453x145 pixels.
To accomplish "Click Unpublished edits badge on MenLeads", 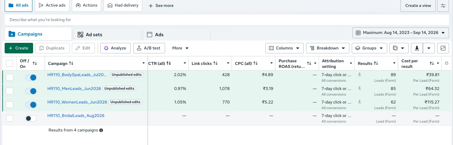I will pyautogui.click(x=119, y=89).
